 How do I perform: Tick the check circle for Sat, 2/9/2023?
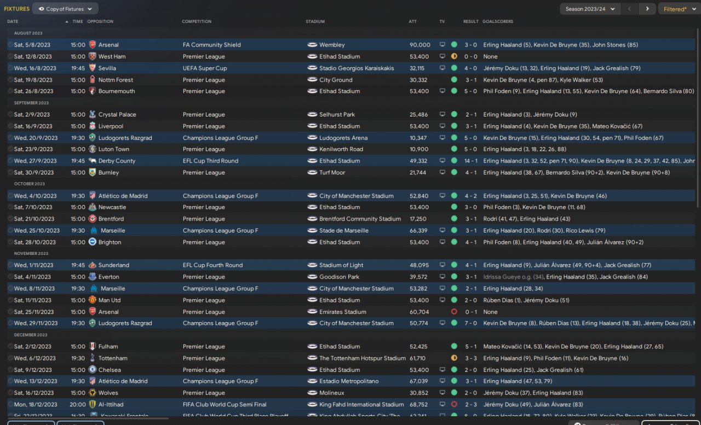point(10,114)
